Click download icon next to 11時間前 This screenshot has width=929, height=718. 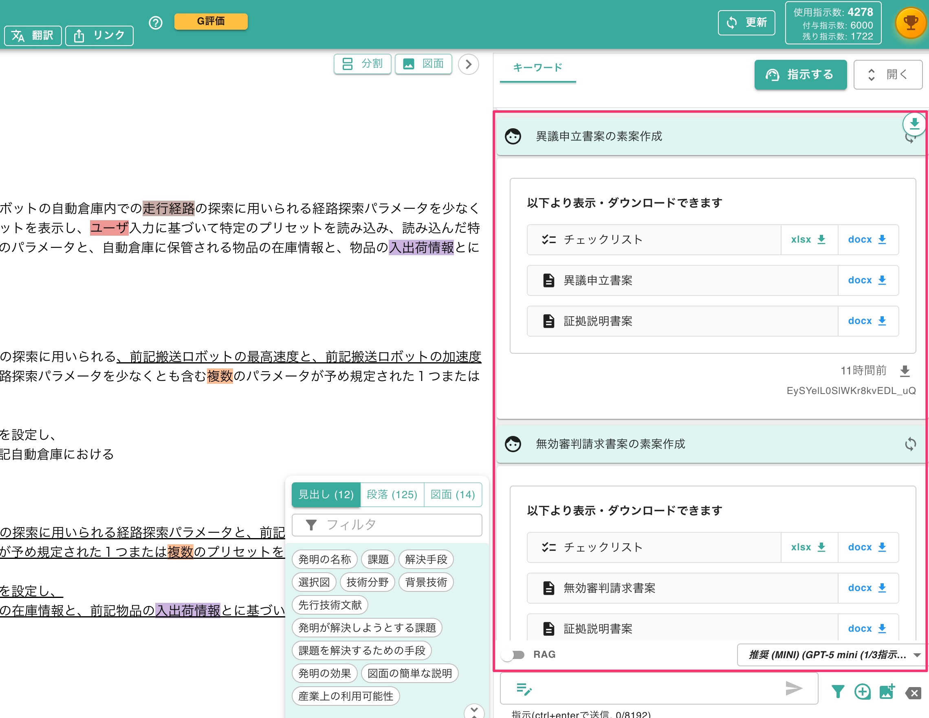pos(905,371)
